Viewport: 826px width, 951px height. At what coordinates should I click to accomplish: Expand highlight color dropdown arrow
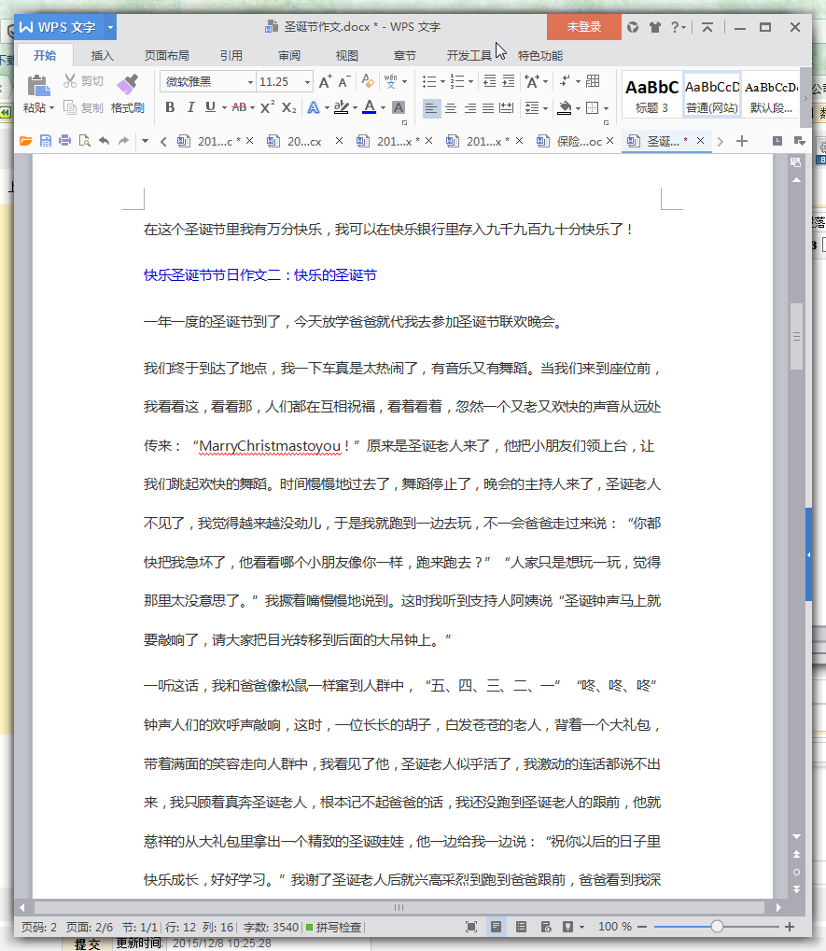356,108
